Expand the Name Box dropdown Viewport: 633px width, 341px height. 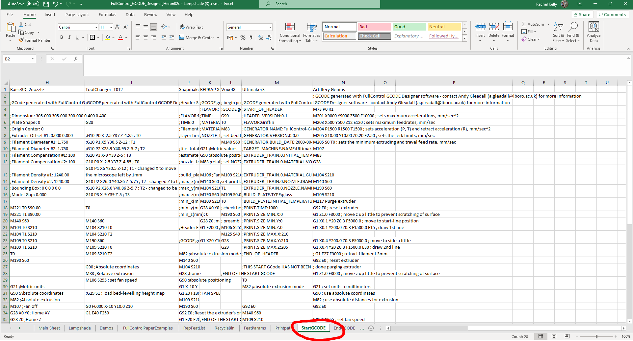(x=33, y=59)
